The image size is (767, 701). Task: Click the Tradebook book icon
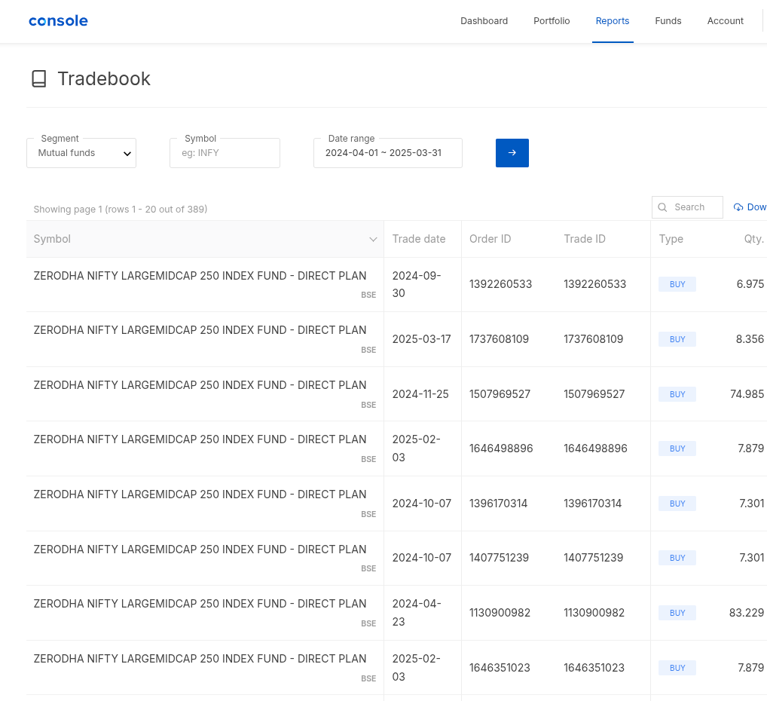[x=39, y=79]
